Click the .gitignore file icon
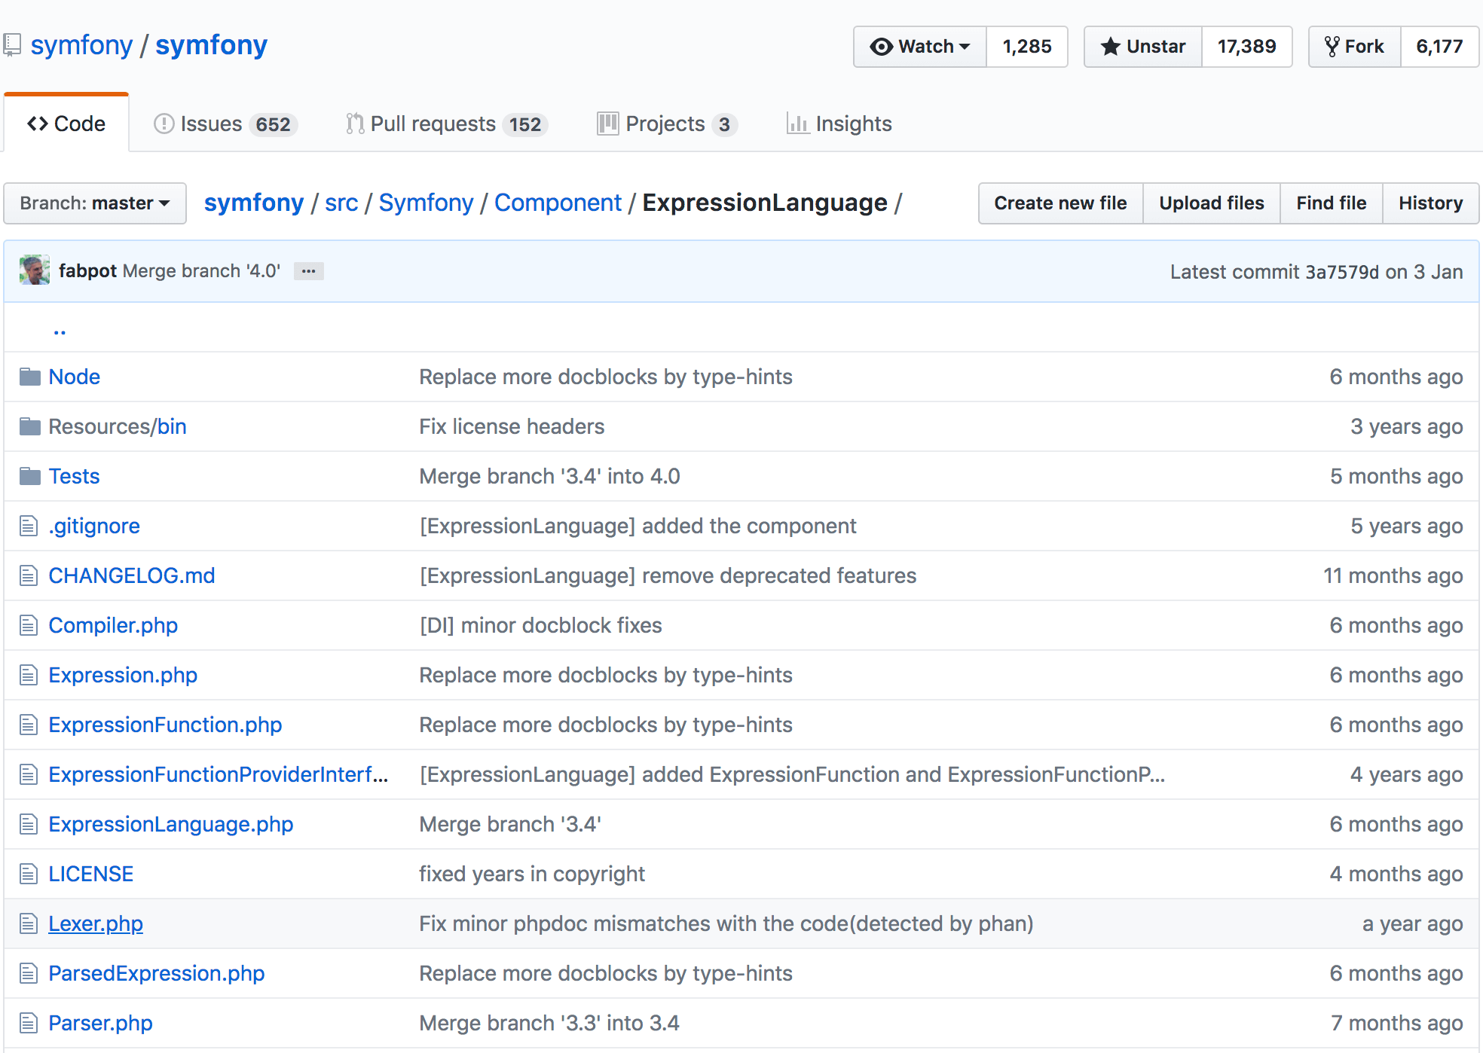The image size is (1483, 1053). 29,526
